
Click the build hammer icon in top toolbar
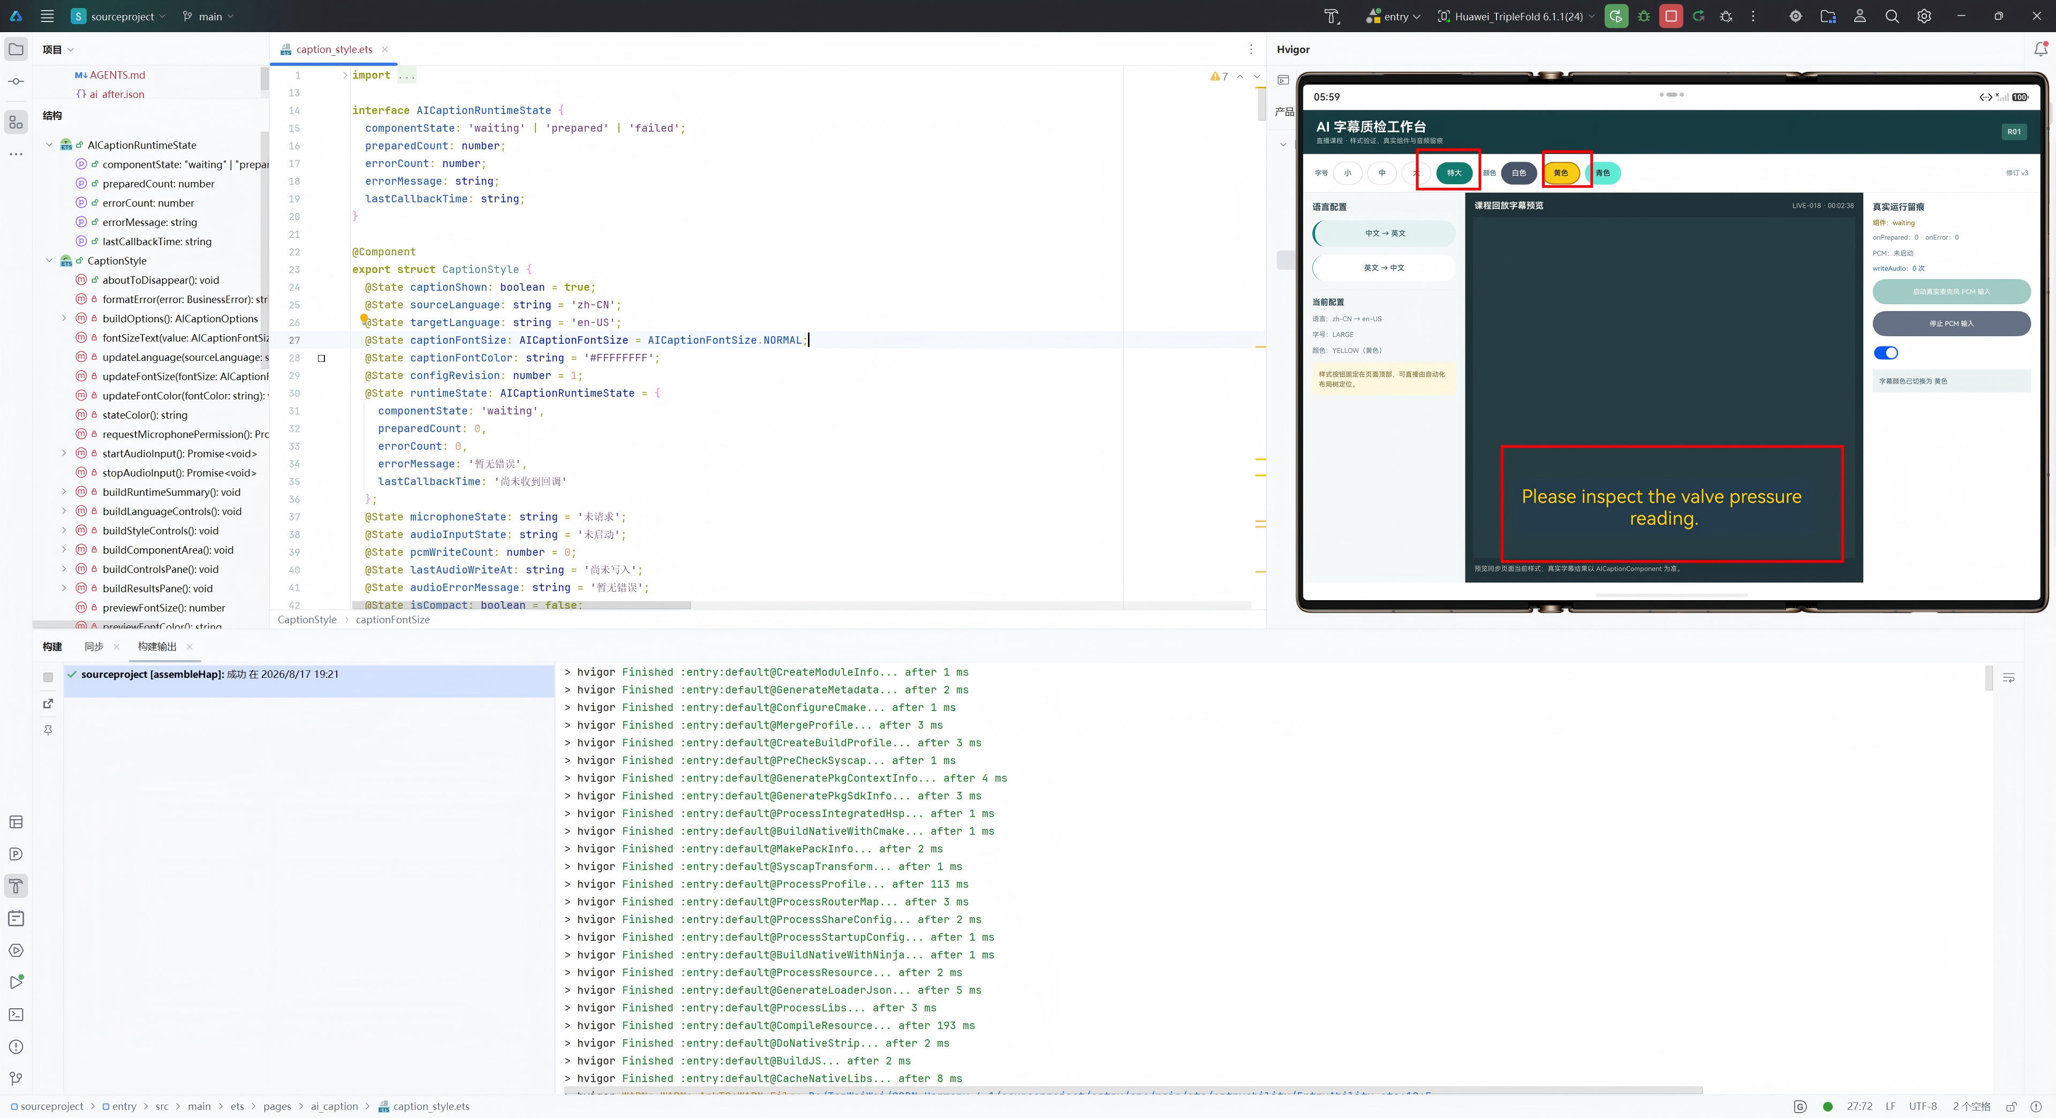click(1331, 16)
